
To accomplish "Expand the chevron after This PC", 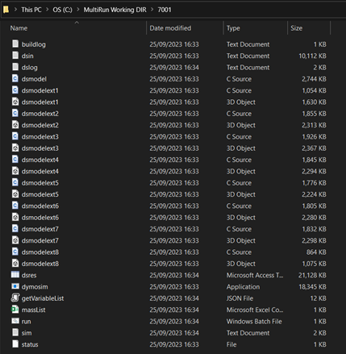I will [48, 10].
